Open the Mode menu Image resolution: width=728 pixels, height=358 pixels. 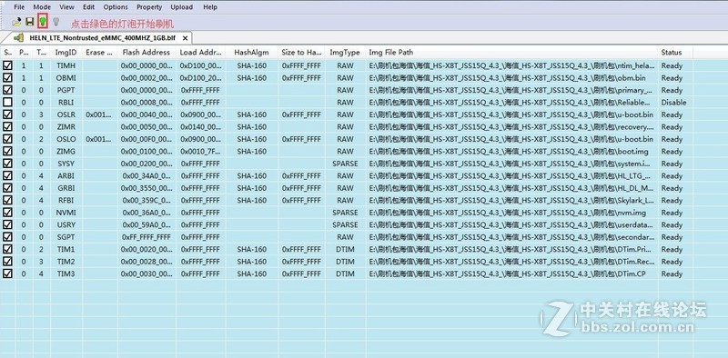(x=42, y=7)
